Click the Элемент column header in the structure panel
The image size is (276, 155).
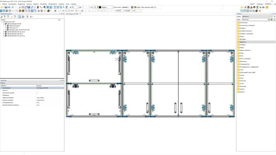click(x=3, y=20)
